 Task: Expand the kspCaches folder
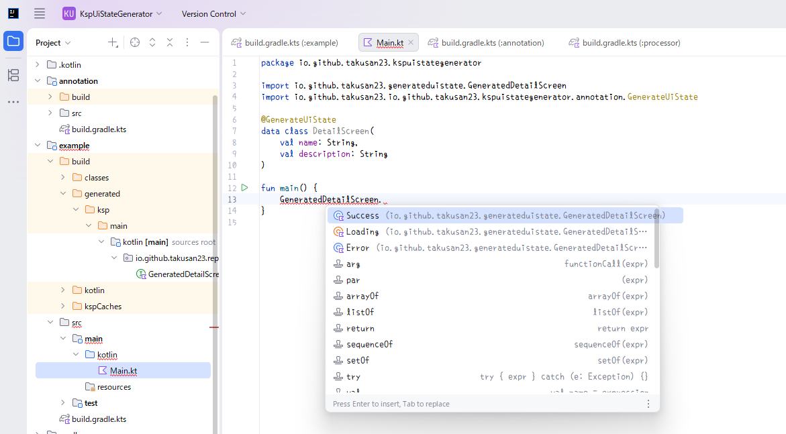(63, 307)
